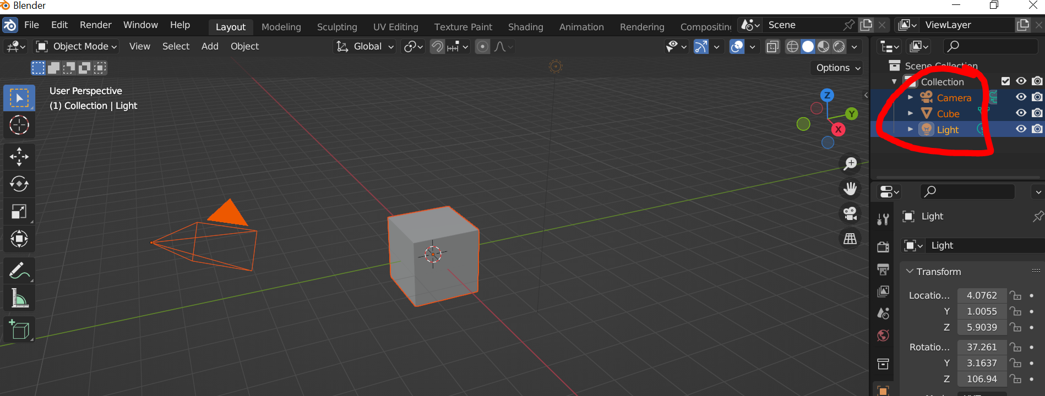Screen dimensions: 1045x396
Task: Open the viewport Add menu
Action: click(x=210, y=47)
